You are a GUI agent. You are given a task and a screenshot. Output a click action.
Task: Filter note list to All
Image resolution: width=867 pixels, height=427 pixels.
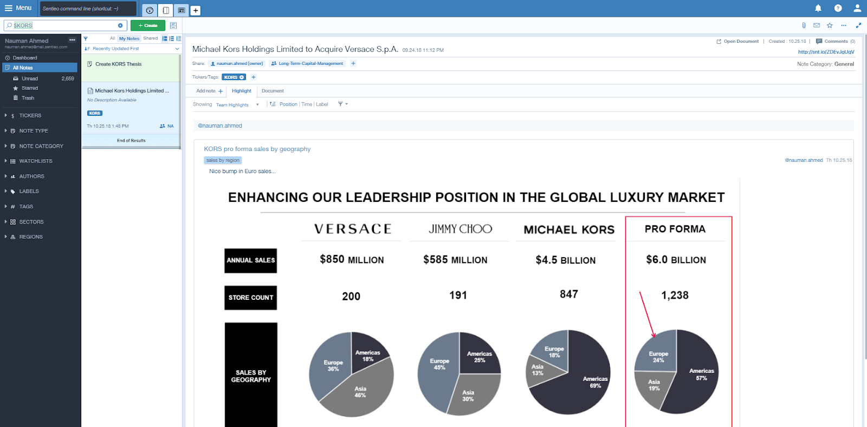(113, 38)
